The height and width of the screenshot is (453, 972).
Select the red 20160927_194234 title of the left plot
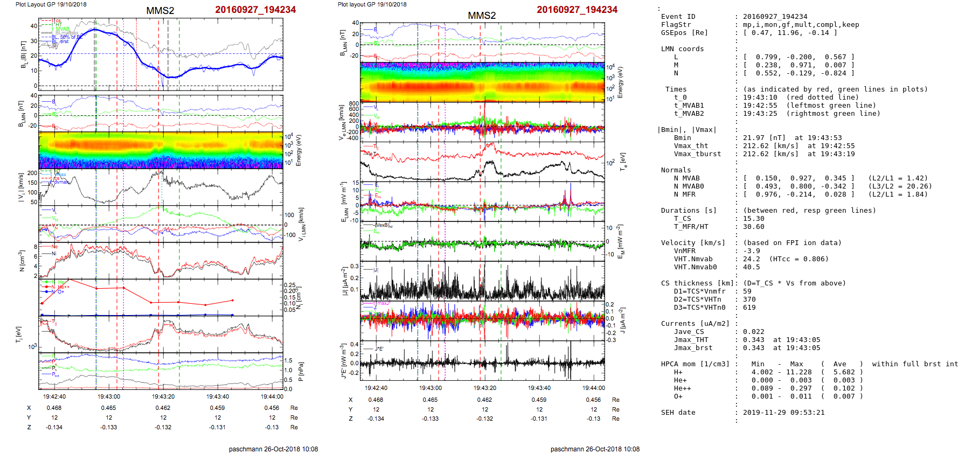255,10
